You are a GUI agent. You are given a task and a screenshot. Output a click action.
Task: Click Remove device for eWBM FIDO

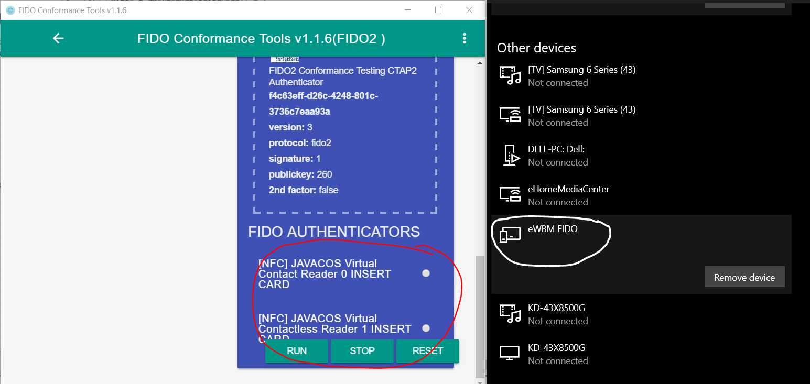744,277
